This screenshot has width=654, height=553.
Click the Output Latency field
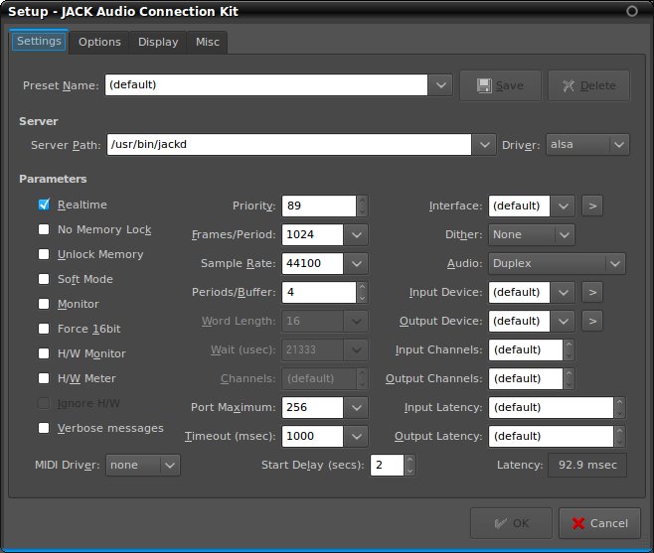tap(551, 436)
